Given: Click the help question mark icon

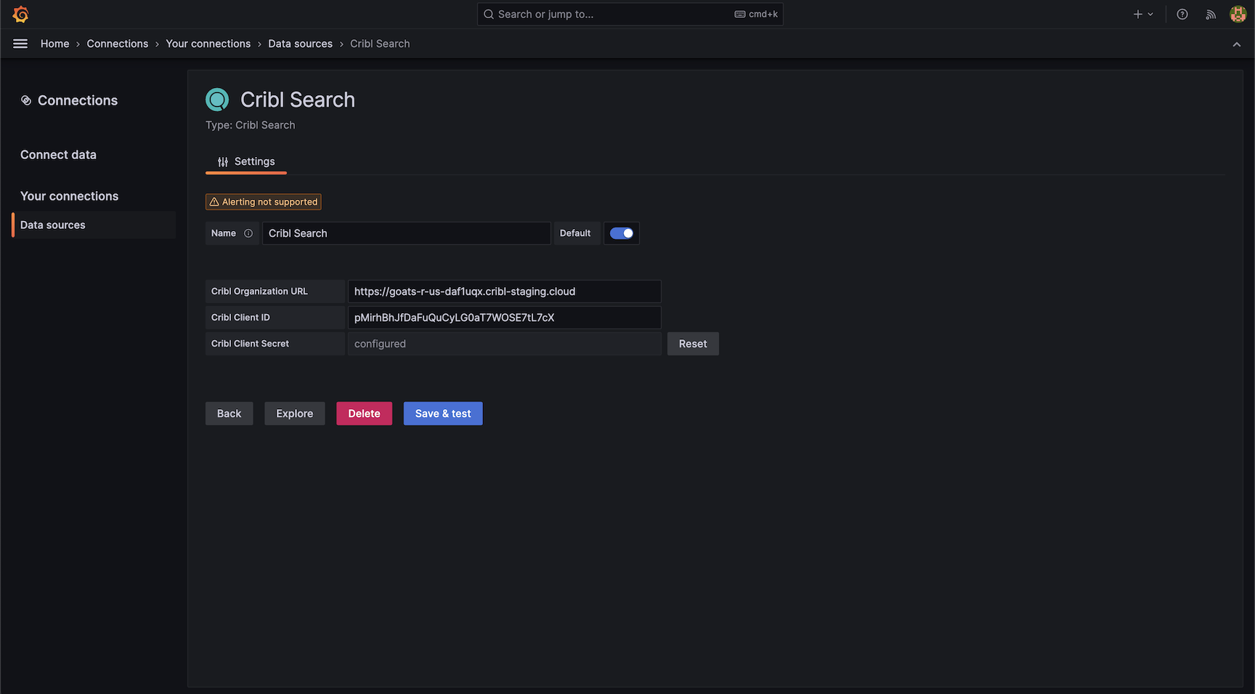Looking at the screenshot, I should [x=1182, y=14].
